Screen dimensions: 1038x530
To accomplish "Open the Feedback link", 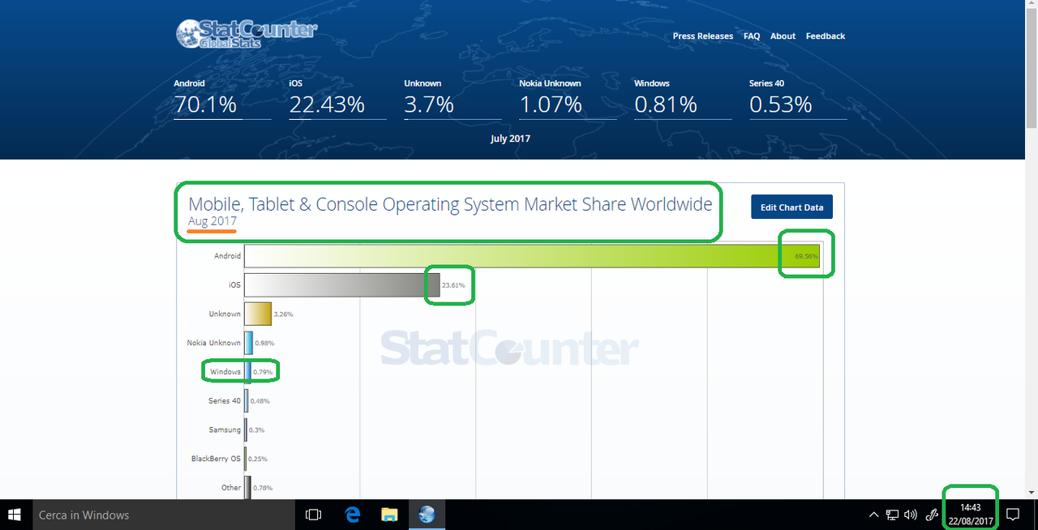I will (826, 36).
